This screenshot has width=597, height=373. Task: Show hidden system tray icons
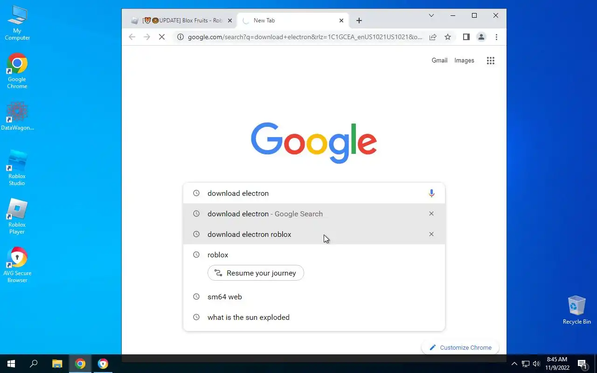(514, 364)
